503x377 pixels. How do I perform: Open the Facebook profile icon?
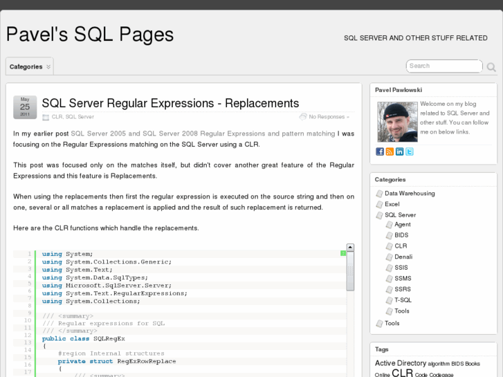pos(380,151)
